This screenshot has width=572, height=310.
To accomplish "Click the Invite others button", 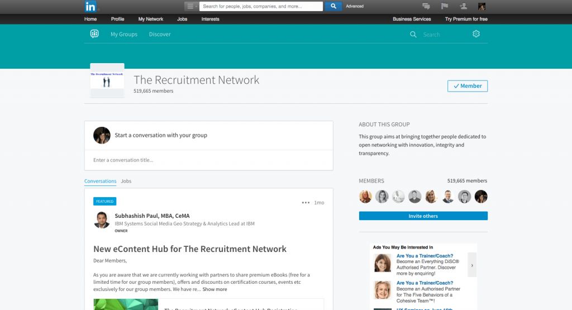I will 423,216.
